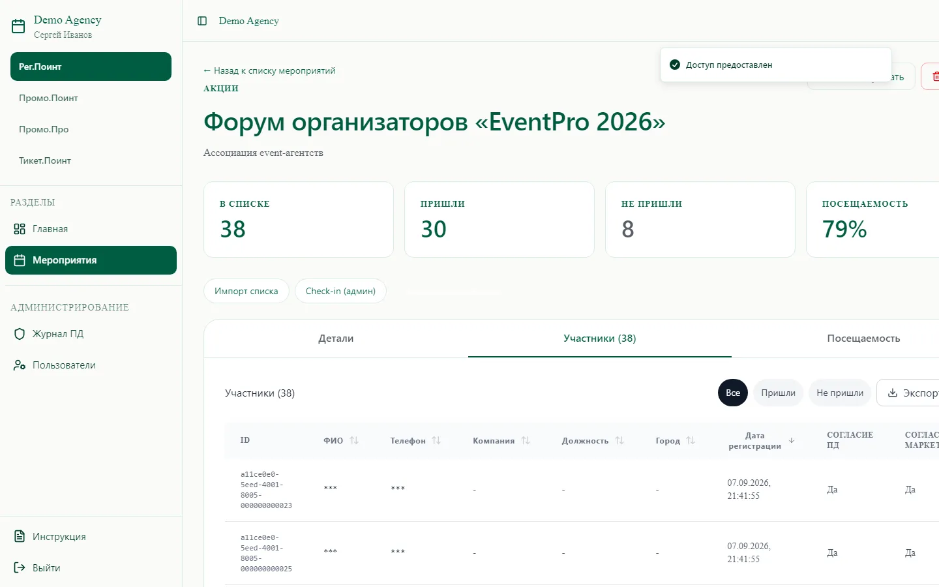Image resolution: width=939 pixels, height=587 pixels.
Task: Click the Посещаемость 79% stat card
Action: [x=872, y=219]
